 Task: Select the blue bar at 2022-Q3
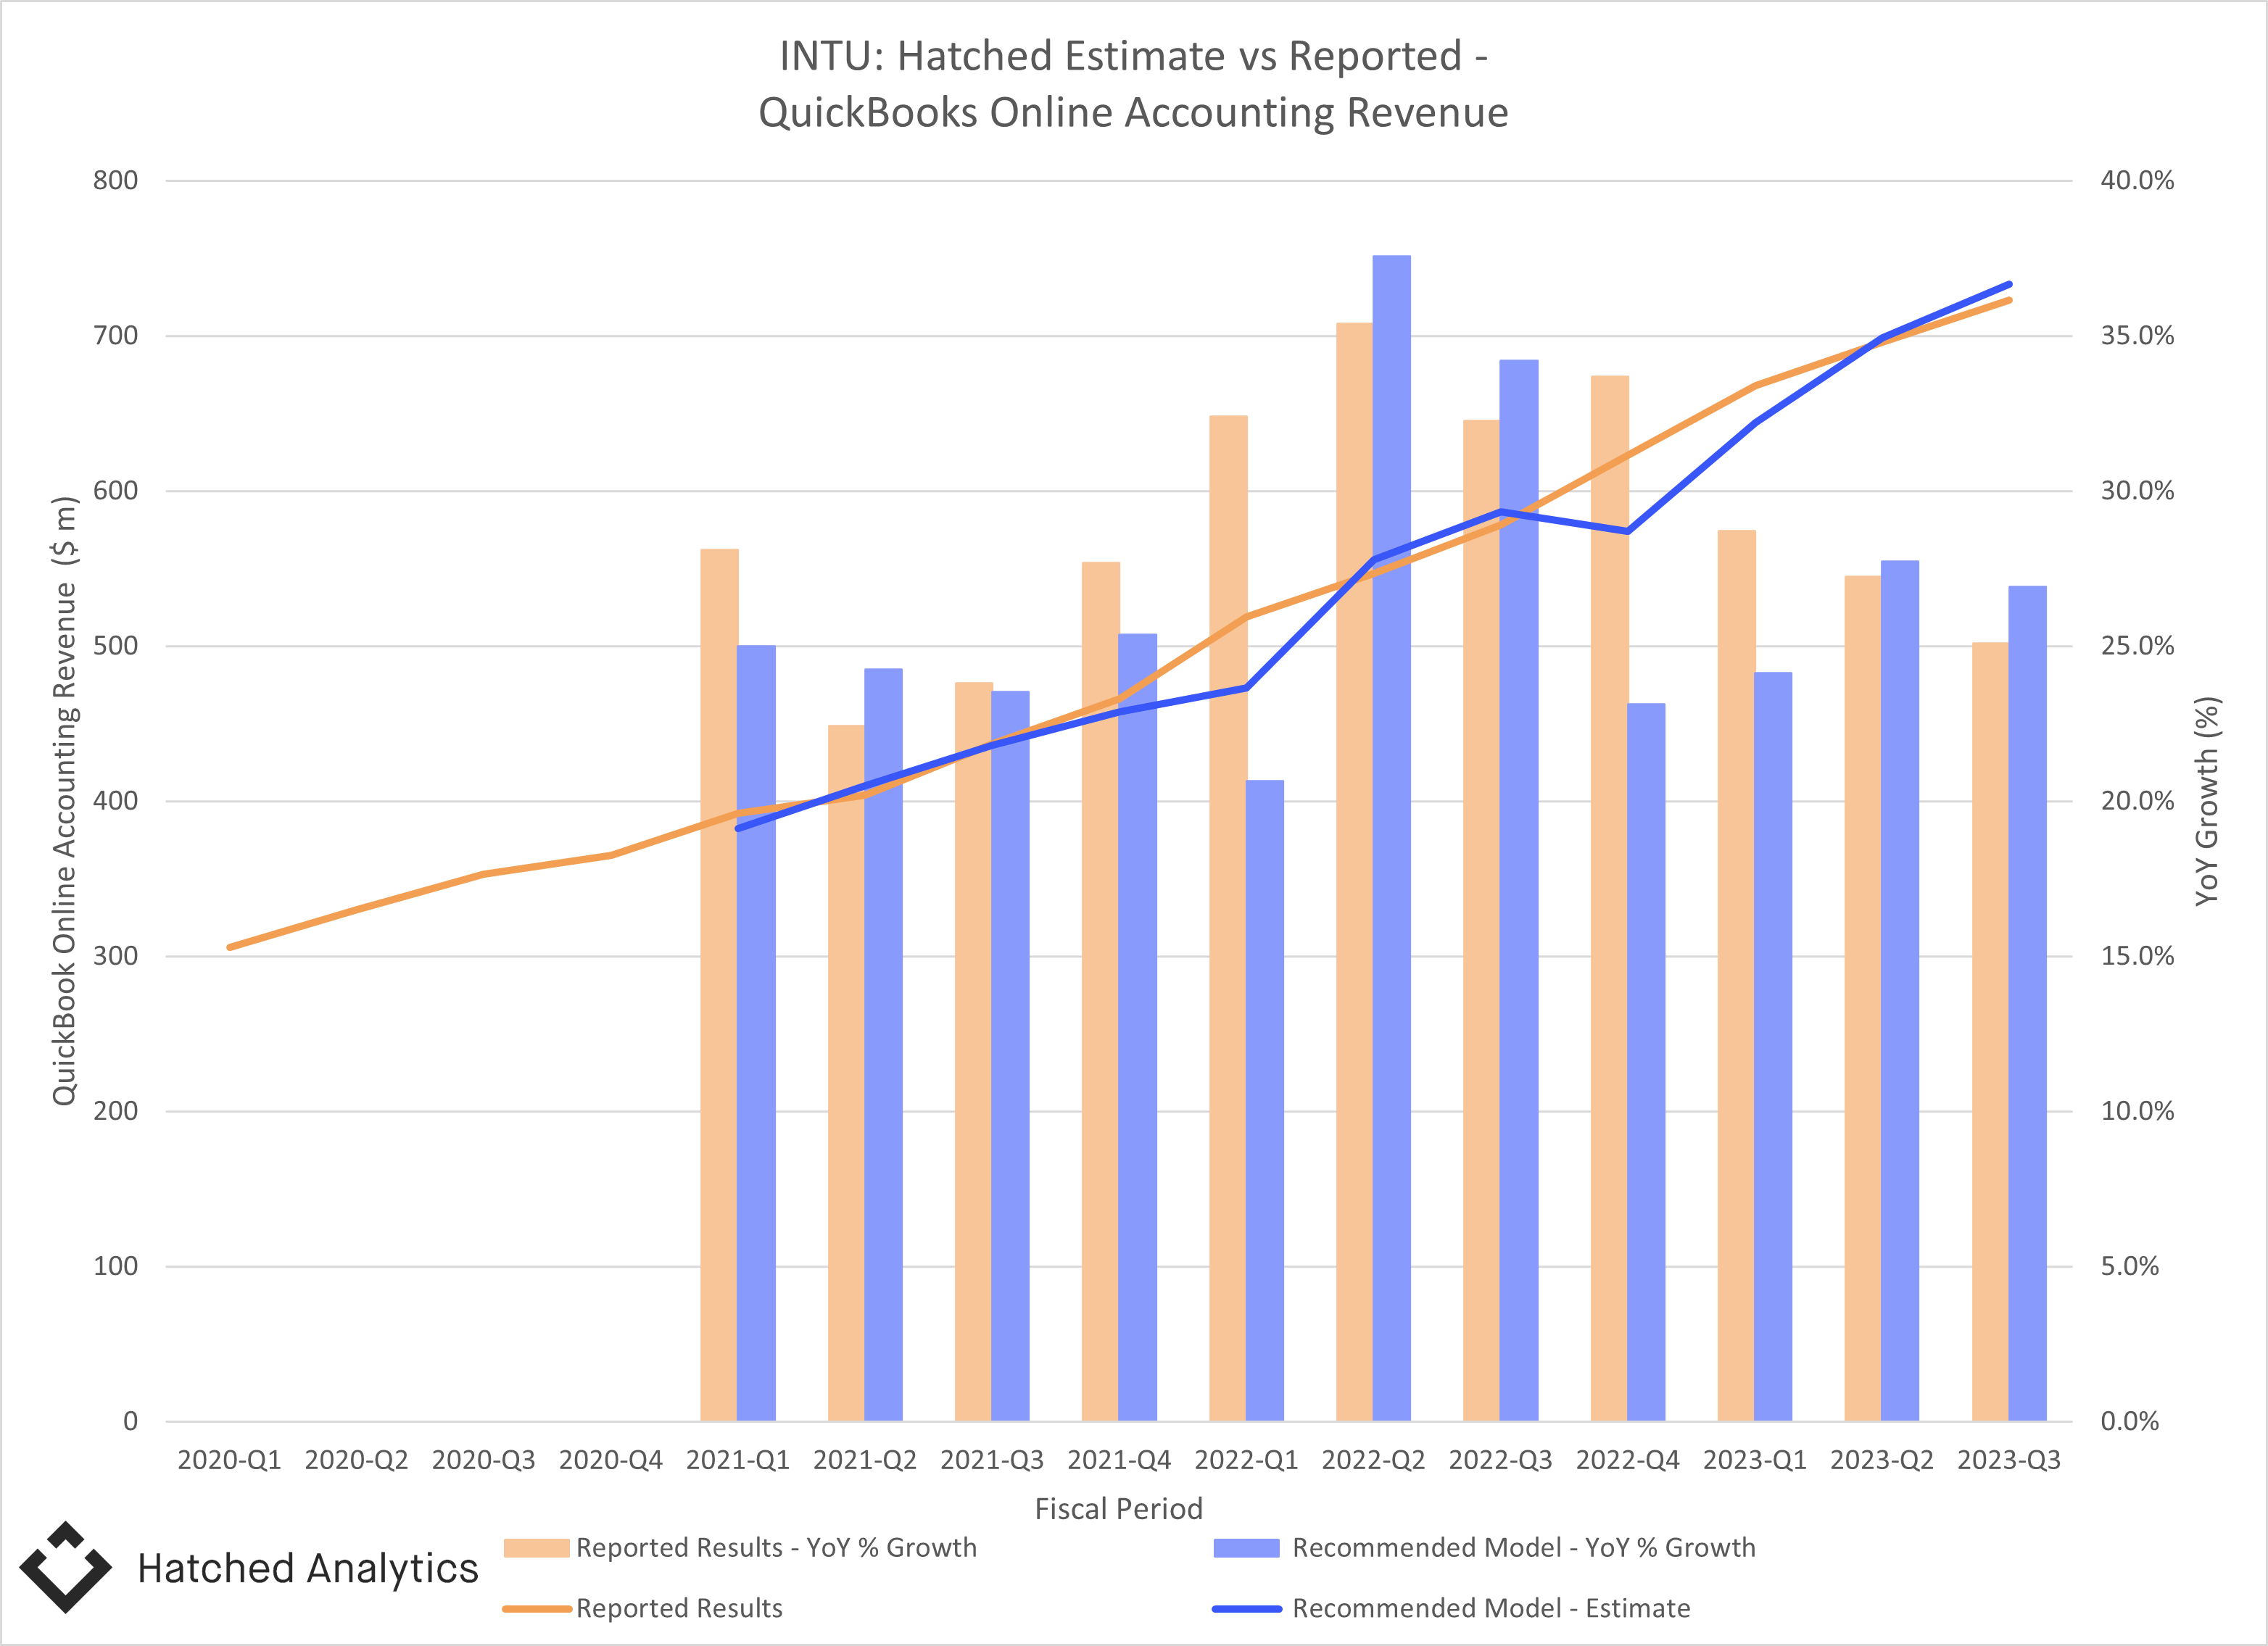click(1519, 889)
